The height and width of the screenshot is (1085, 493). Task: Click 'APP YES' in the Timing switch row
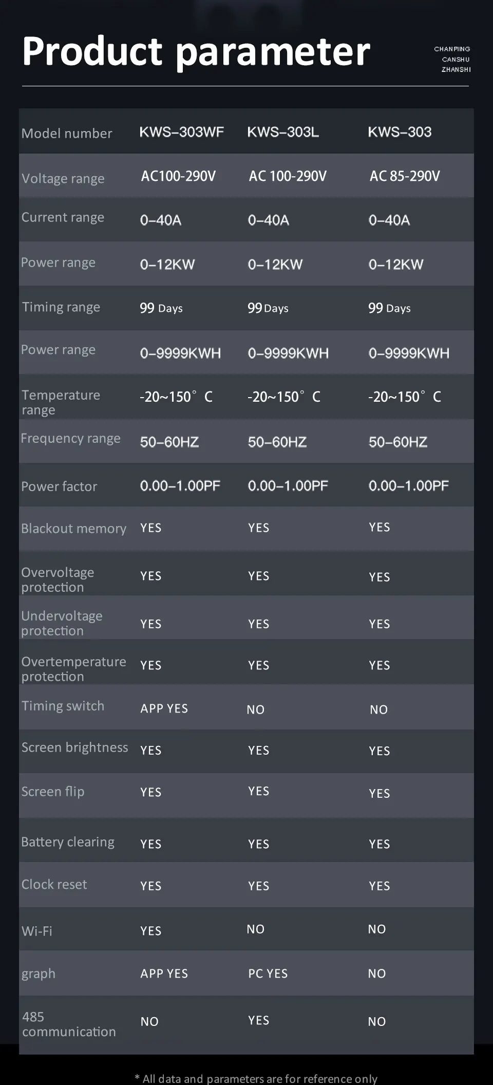(164, 708)
